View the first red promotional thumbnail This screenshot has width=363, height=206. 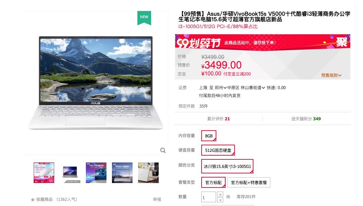coord(44,173)
